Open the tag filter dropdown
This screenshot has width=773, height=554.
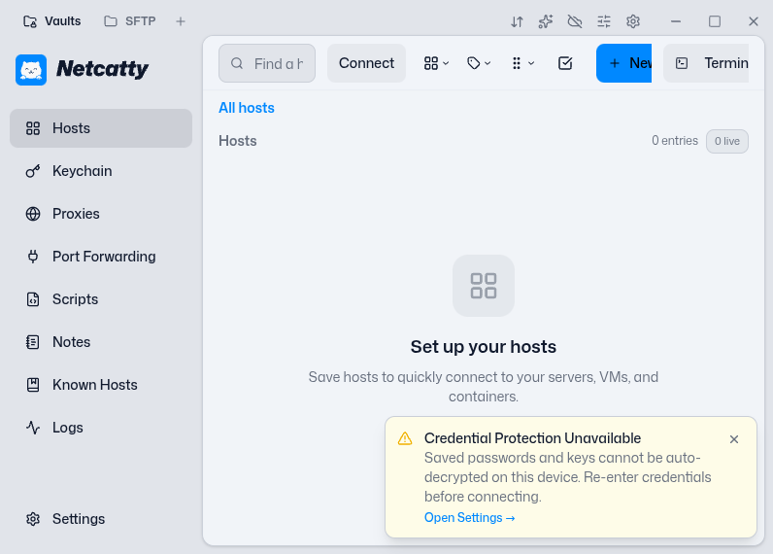(479, 63)
